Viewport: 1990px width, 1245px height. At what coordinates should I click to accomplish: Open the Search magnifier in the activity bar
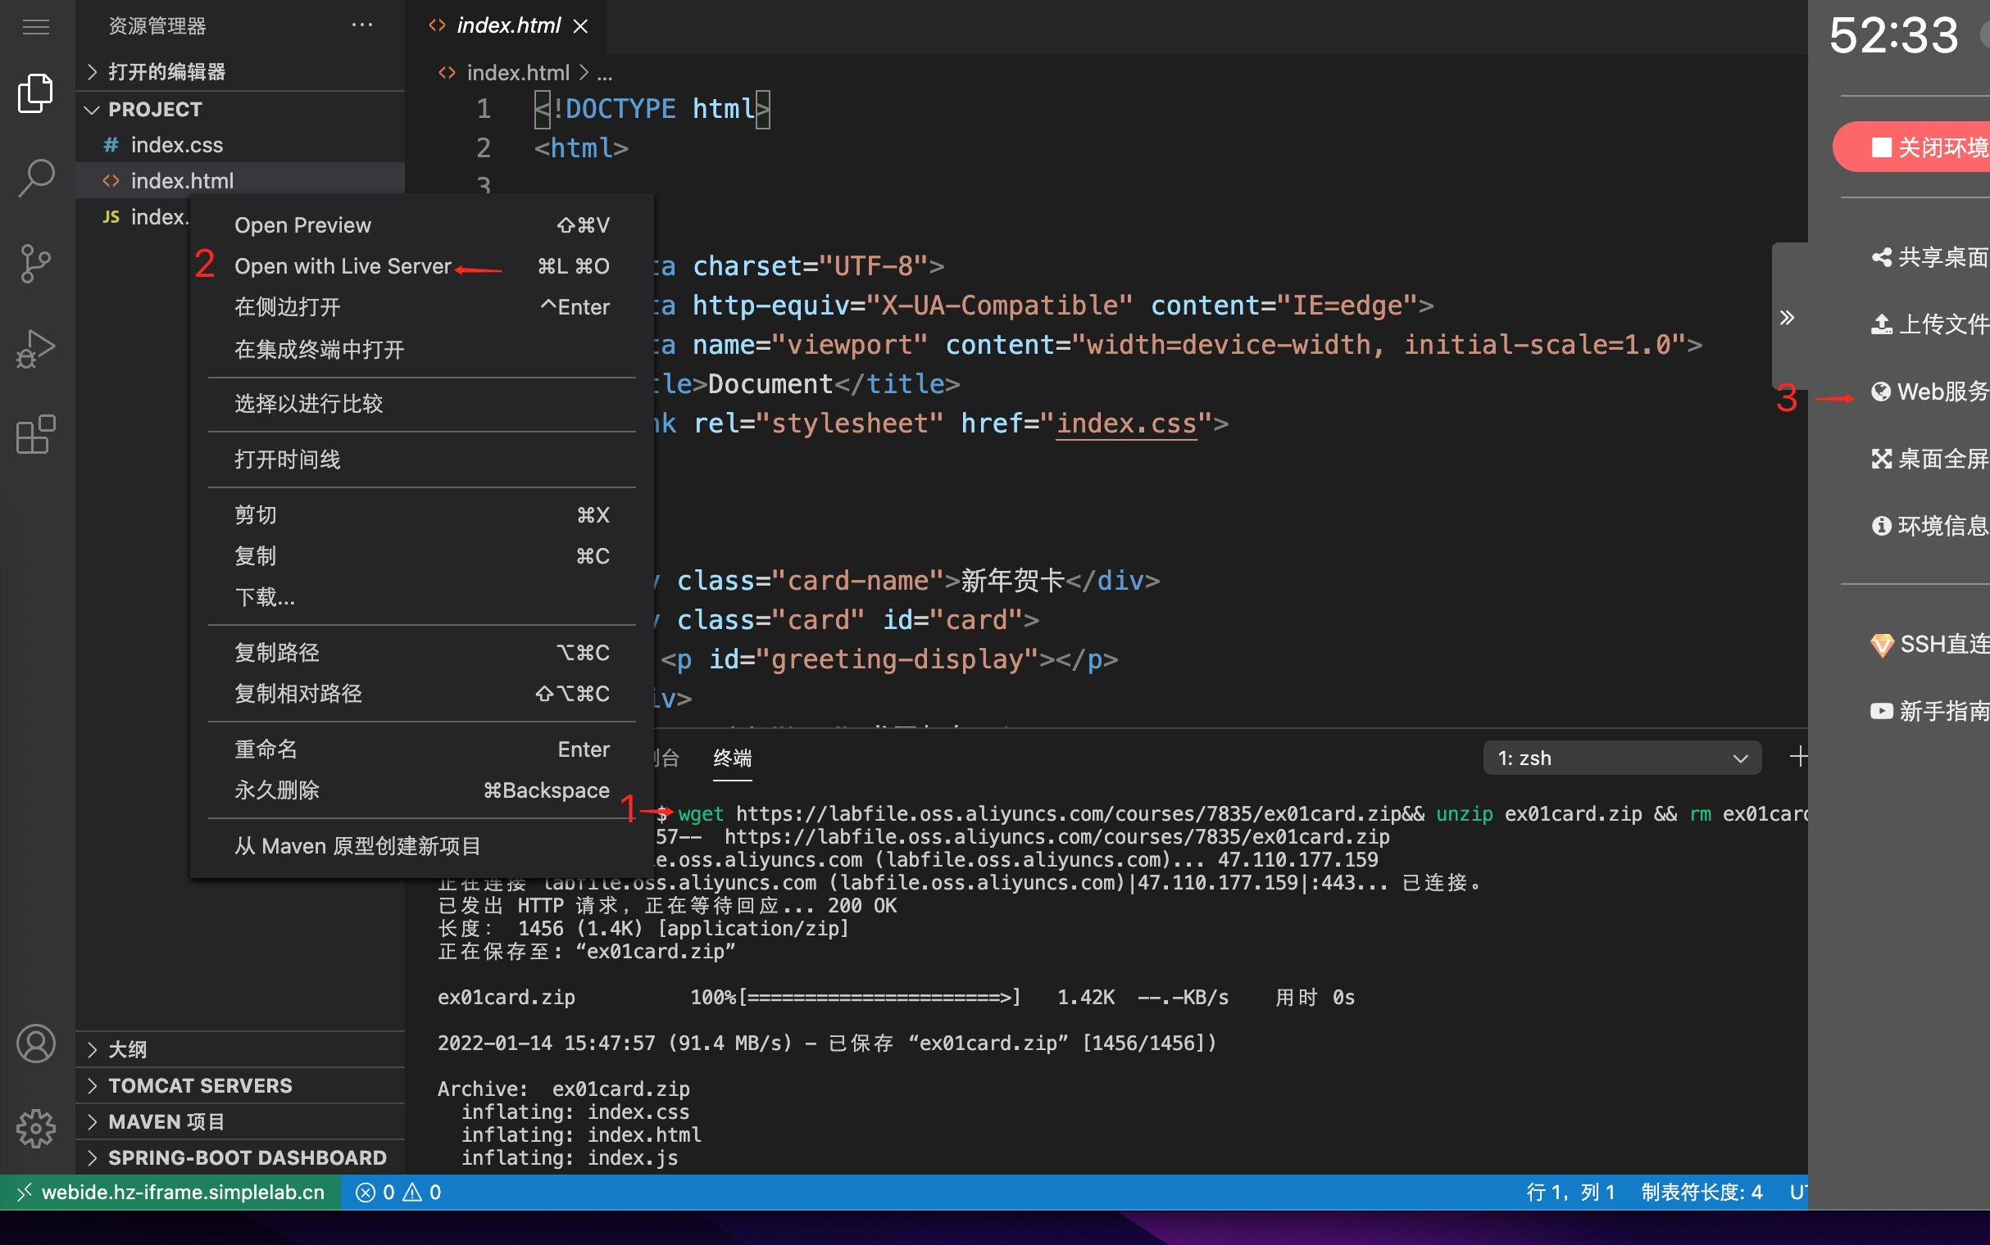click(x=35, y=178)
